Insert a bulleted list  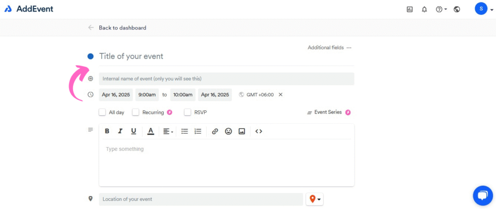click(185, 131)
